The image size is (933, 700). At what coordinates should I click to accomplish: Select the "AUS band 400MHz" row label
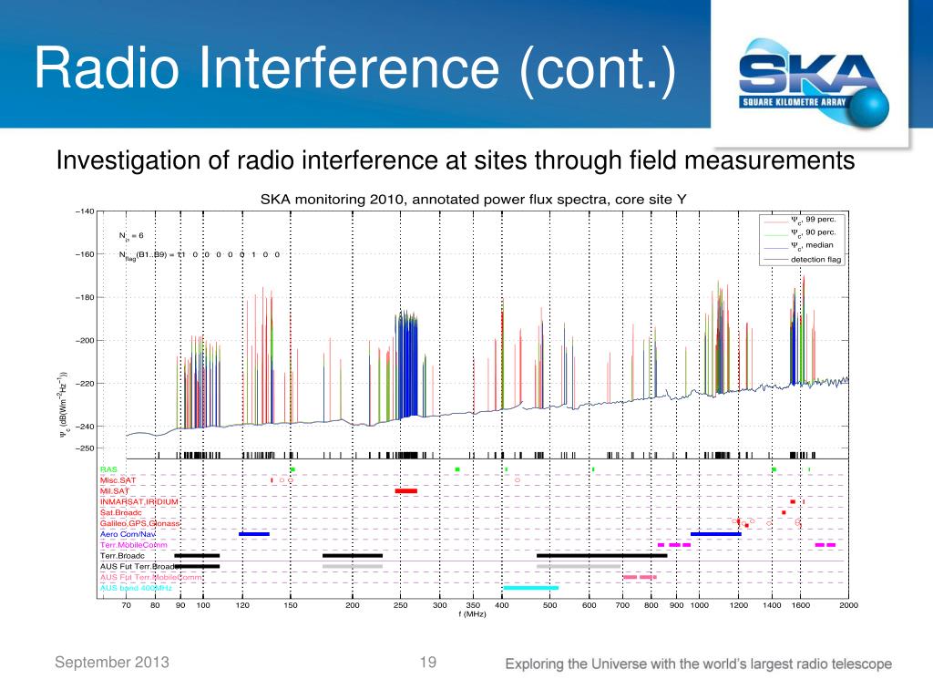pyautogui.click(x=137, y=588)
